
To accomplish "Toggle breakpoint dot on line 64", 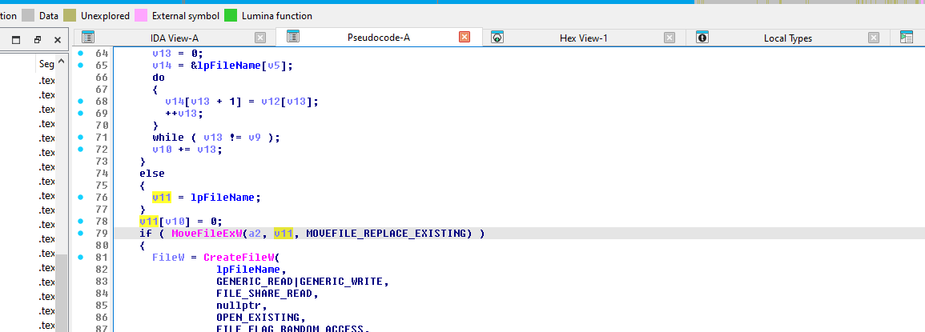I will pyautogui.click(x=81, y=53).
